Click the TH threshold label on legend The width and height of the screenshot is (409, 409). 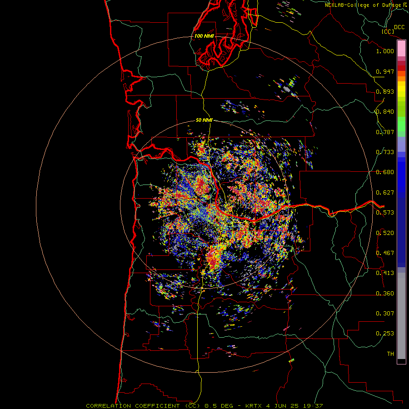click(390, 354)
